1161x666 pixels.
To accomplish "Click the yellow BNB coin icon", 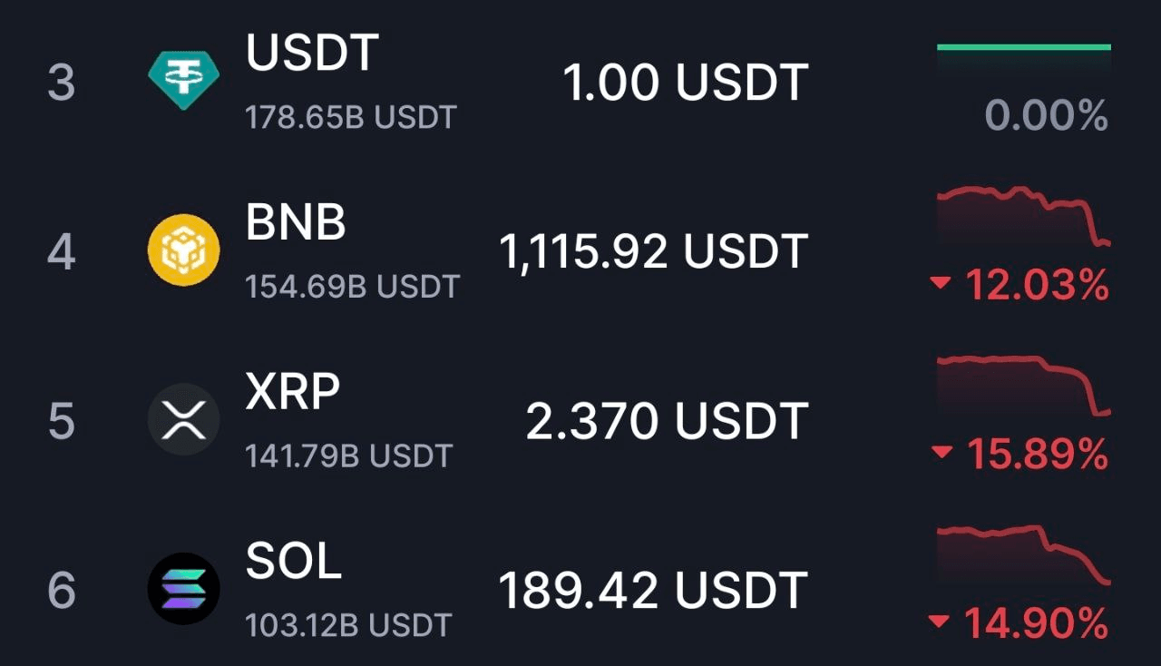I will click(x=184, y=250).
